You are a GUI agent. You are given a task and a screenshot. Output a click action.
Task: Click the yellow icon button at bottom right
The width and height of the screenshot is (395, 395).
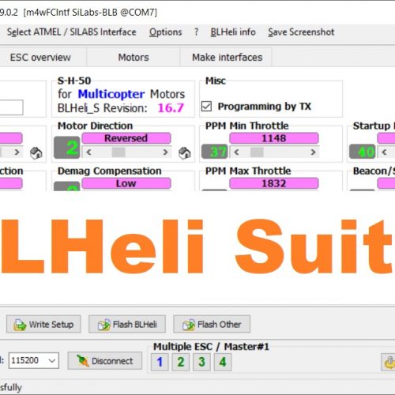click(388, 362)
